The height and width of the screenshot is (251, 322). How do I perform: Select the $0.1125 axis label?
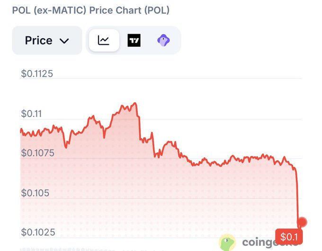(37, 73)
